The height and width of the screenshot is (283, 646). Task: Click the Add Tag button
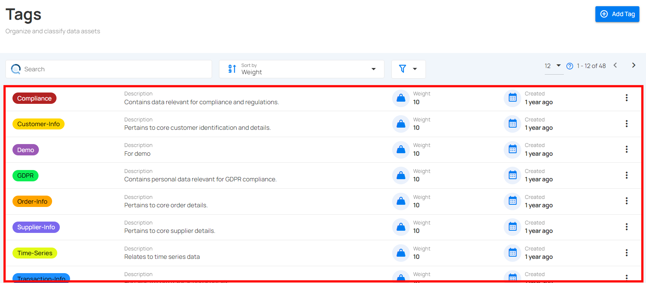coord(617,14)
